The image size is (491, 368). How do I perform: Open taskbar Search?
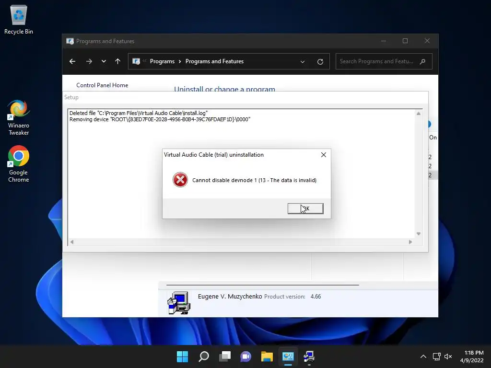pyautogui.click(x=204, y=356)
